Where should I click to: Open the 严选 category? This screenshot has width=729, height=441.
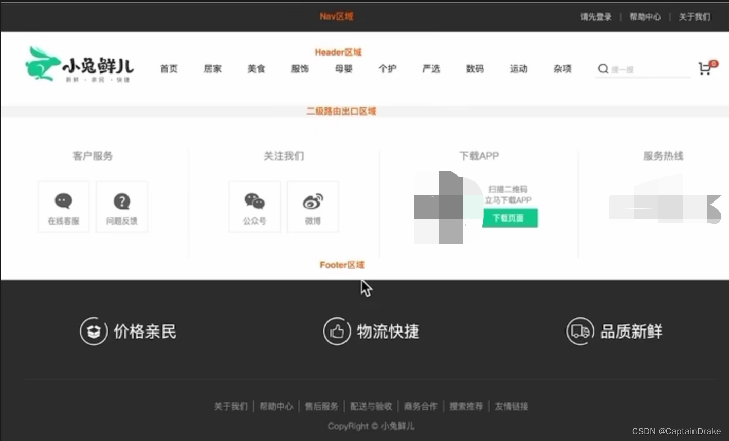431,69
